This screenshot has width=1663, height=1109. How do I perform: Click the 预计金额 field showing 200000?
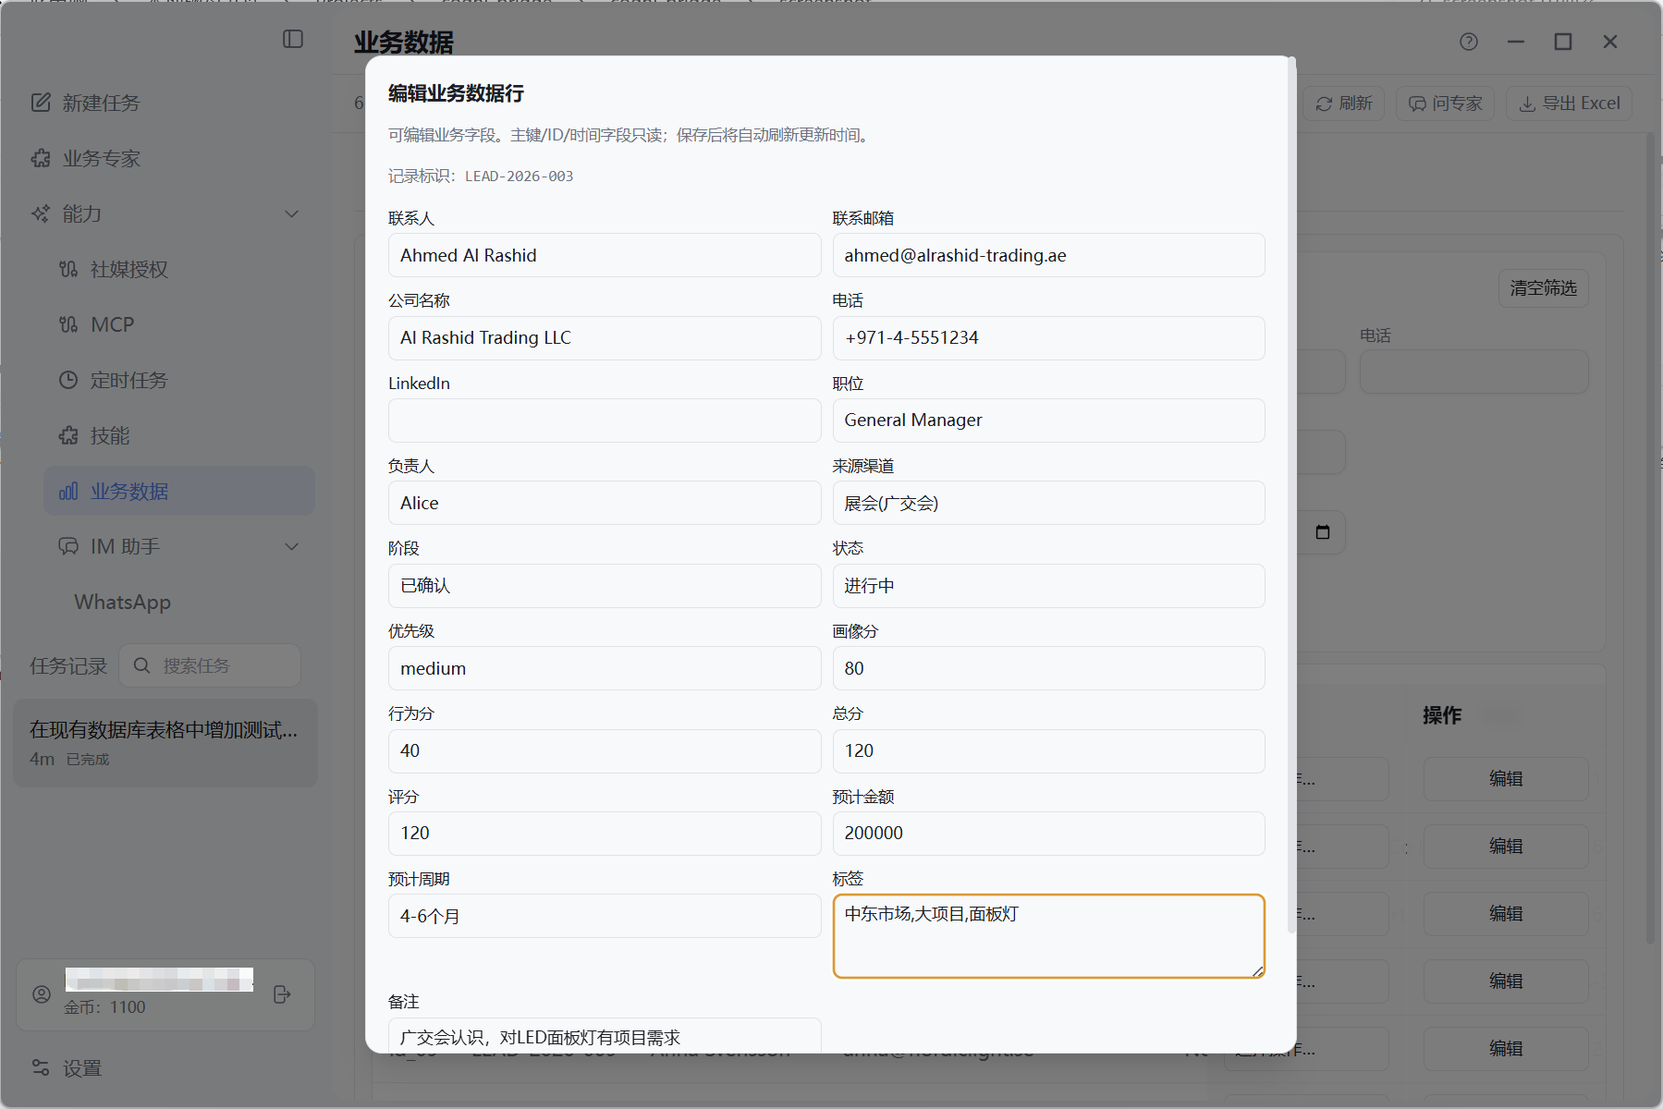1048,834
